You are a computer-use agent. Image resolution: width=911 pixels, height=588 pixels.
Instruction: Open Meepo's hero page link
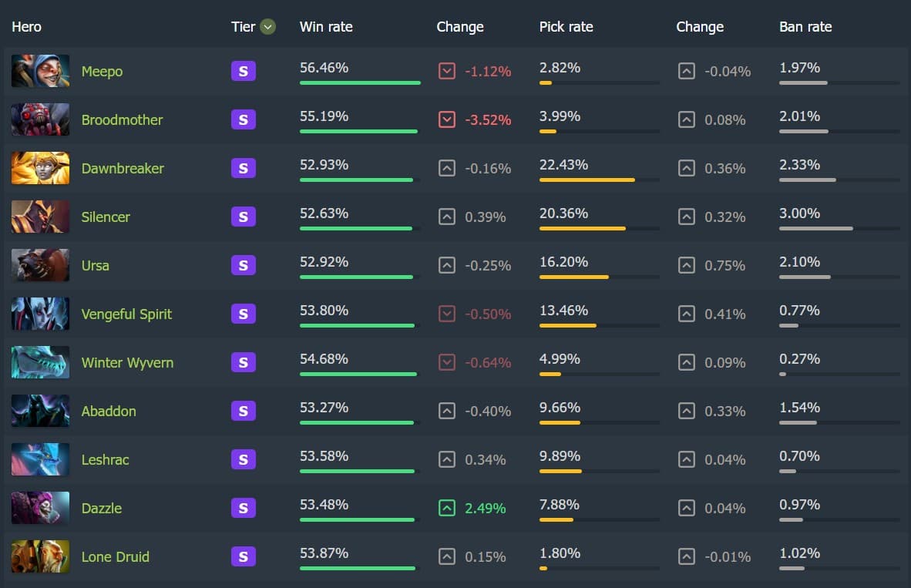coord(102,71)
